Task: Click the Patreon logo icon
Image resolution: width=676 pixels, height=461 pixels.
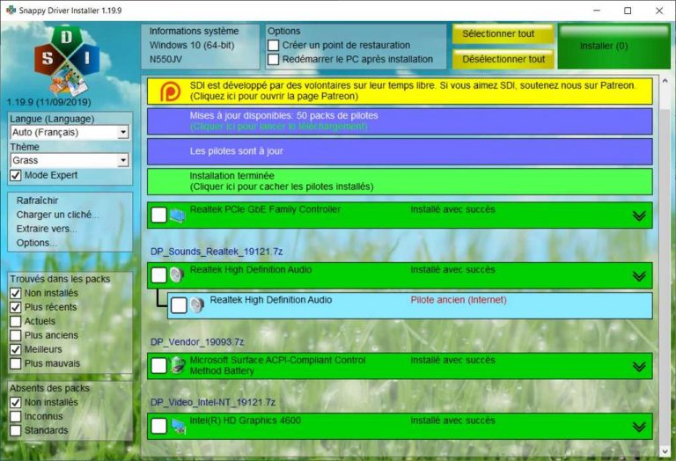Action: click(168, 91)
